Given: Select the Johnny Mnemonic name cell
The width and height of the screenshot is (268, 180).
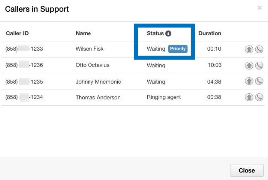Looking at the screenshot, I should [x=98, y=82].
